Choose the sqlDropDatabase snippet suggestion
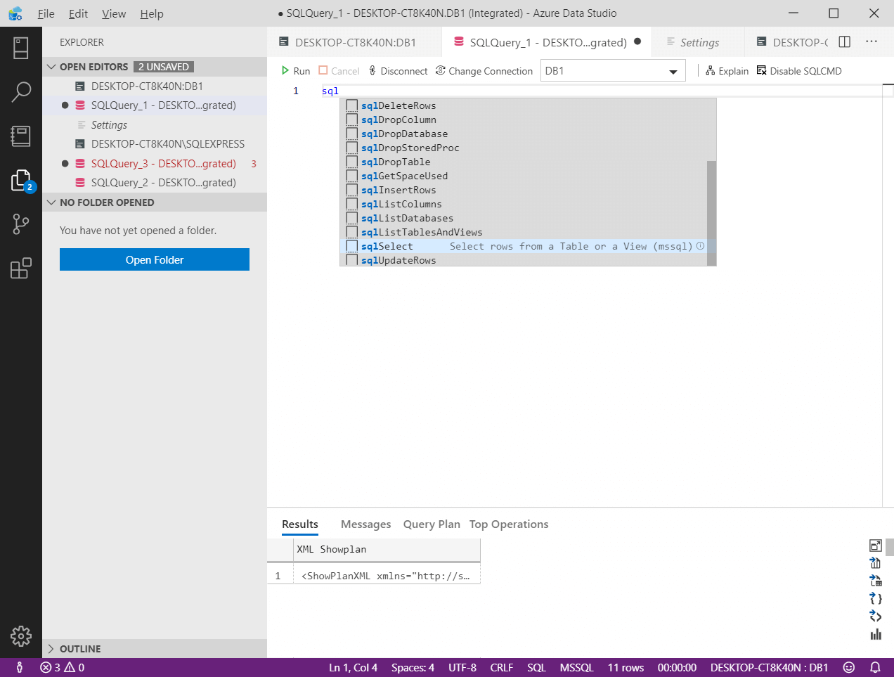The width and height of the screenshot is (894, 677). (524, 134)
